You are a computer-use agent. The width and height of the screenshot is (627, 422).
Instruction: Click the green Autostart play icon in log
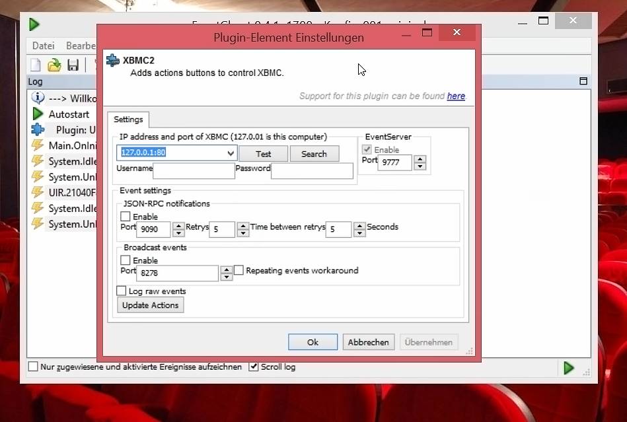pos(38,114)
